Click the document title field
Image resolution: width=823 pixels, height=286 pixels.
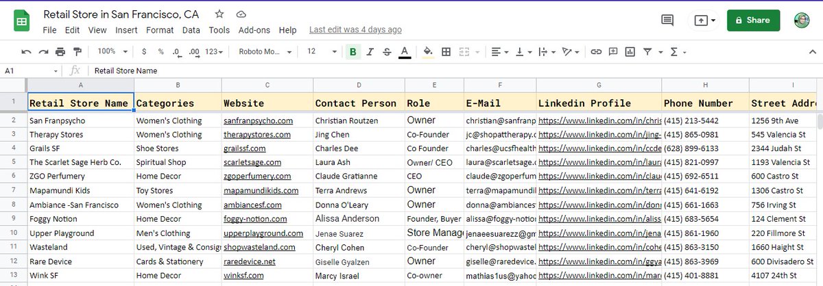121,14
